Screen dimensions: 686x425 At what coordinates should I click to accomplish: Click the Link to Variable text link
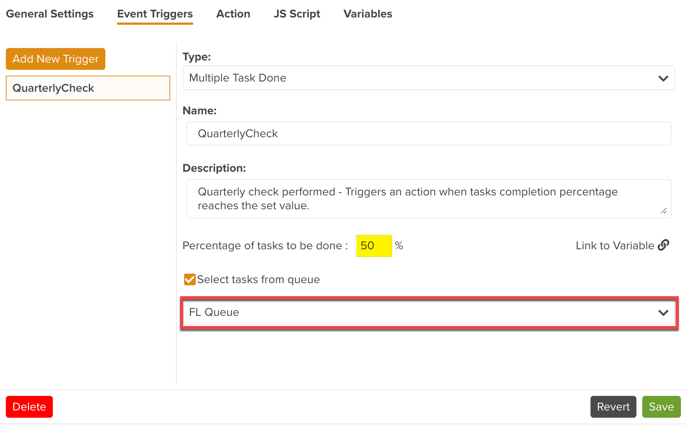coord(615,246)
